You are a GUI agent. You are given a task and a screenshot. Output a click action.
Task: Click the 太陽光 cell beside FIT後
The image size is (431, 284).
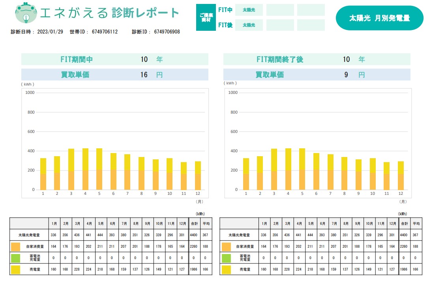(249, 25)
